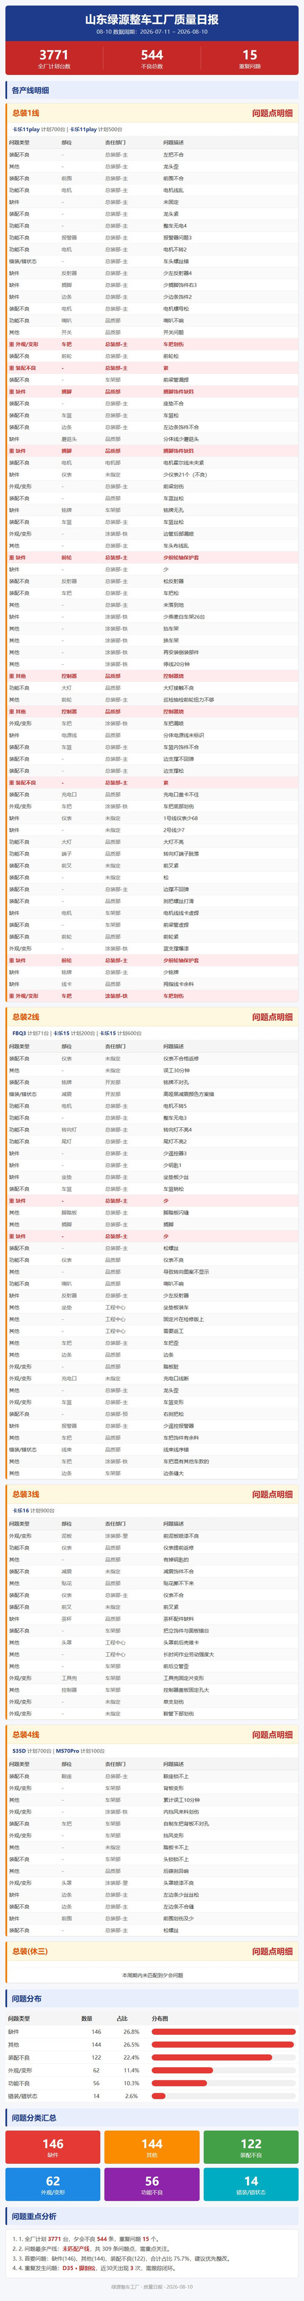Viewport: 304px width, 2301px height.
Task: Click 占比 column header in 问题分布 table
Action: click(x=122, y=2018)
